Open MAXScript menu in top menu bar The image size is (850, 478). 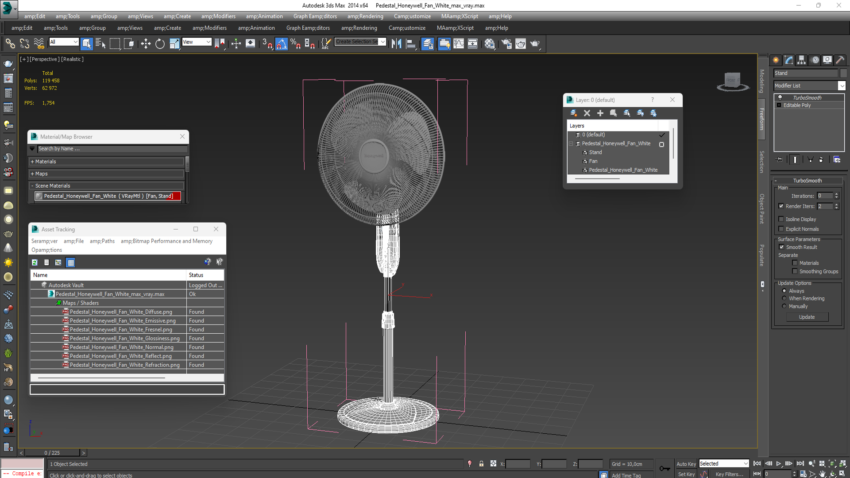tap(460, 16)
